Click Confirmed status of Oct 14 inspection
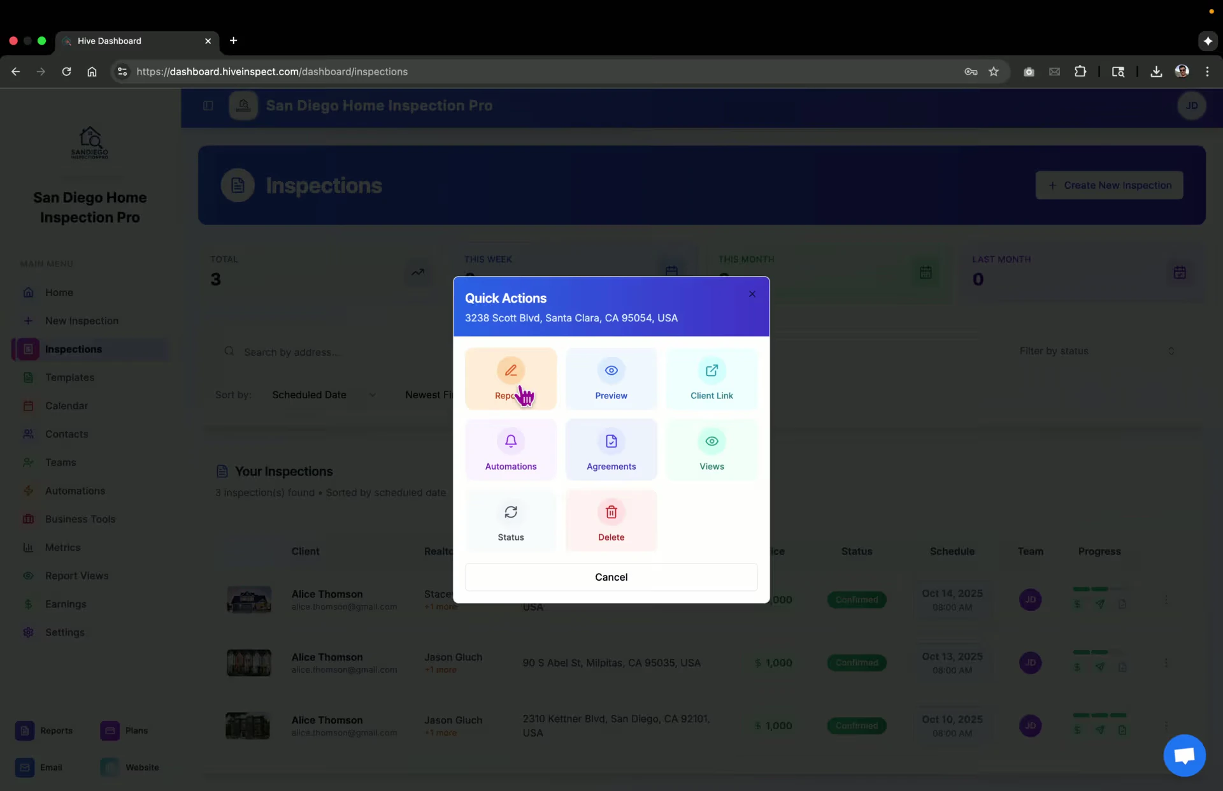Screen dimensions: 1223x791 pyautogui.click(x=857, y=600)
